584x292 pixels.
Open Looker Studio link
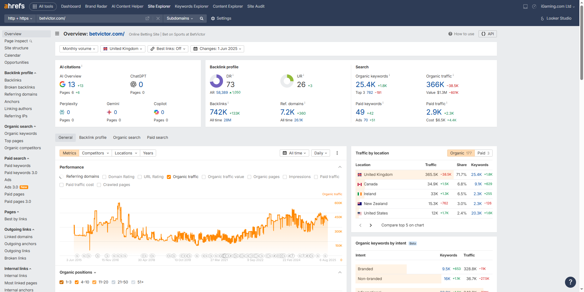[556, 18]
